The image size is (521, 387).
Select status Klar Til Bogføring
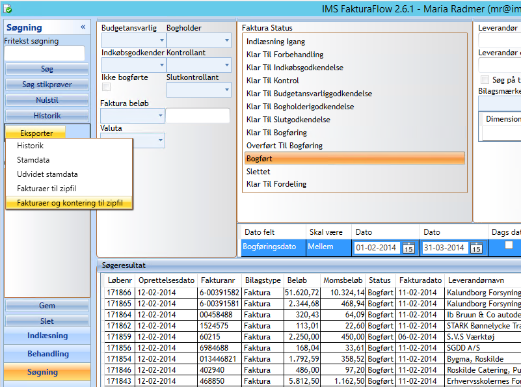[354, 133]
